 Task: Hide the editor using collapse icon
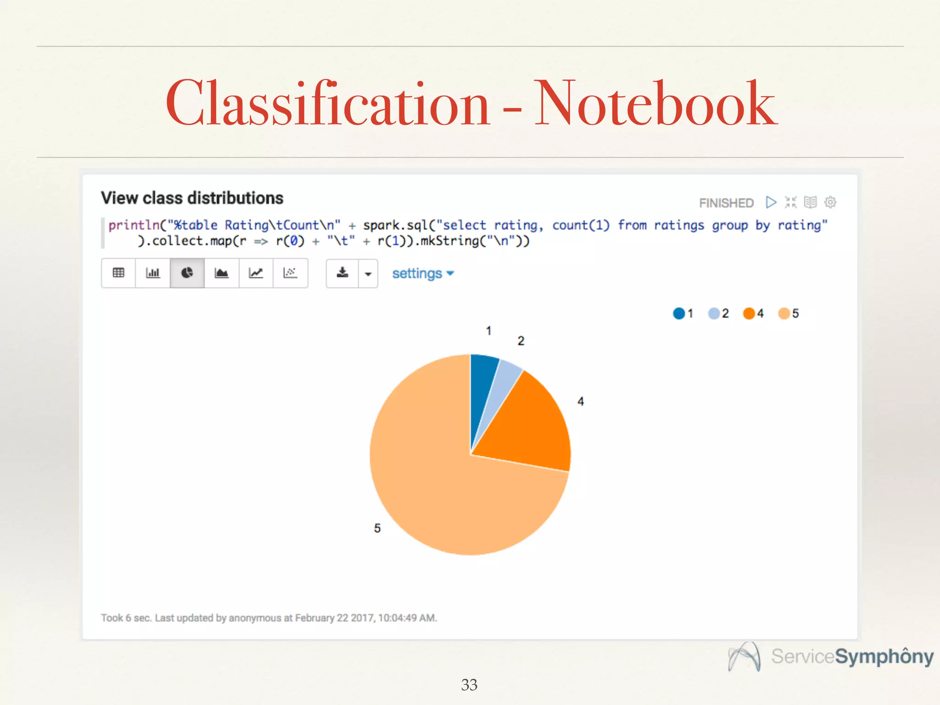point(791,202)
